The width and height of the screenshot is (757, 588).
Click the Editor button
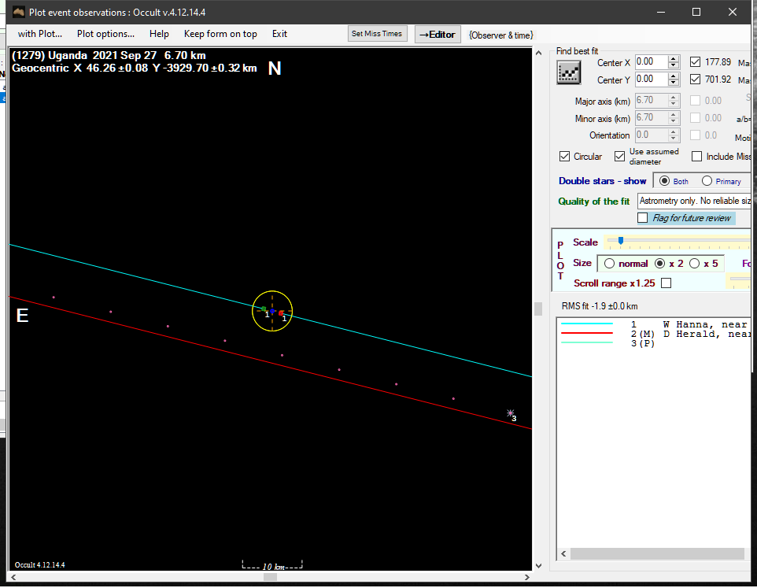[438, 35]
